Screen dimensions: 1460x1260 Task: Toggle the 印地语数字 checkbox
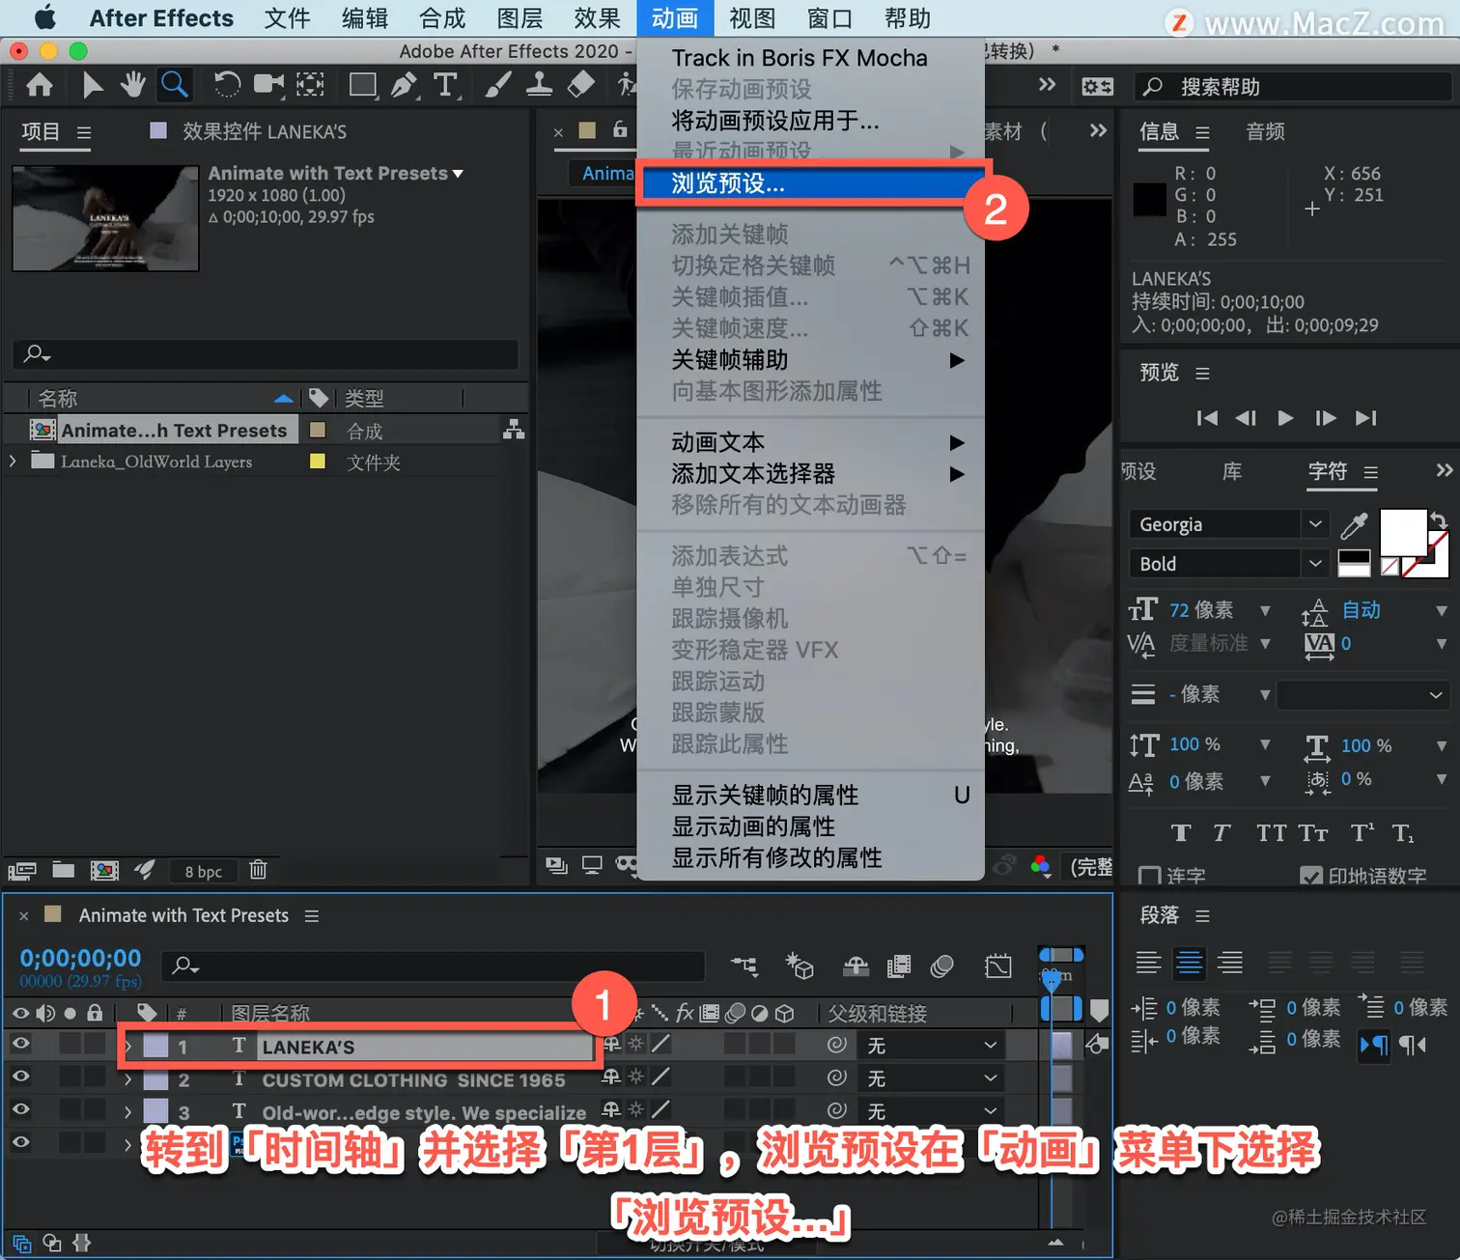(x=1311, y=876)
